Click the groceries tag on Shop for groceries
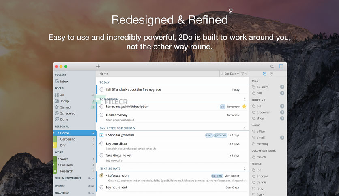Image resolution: width=339 pixels, height=196 pixels. 220,135
